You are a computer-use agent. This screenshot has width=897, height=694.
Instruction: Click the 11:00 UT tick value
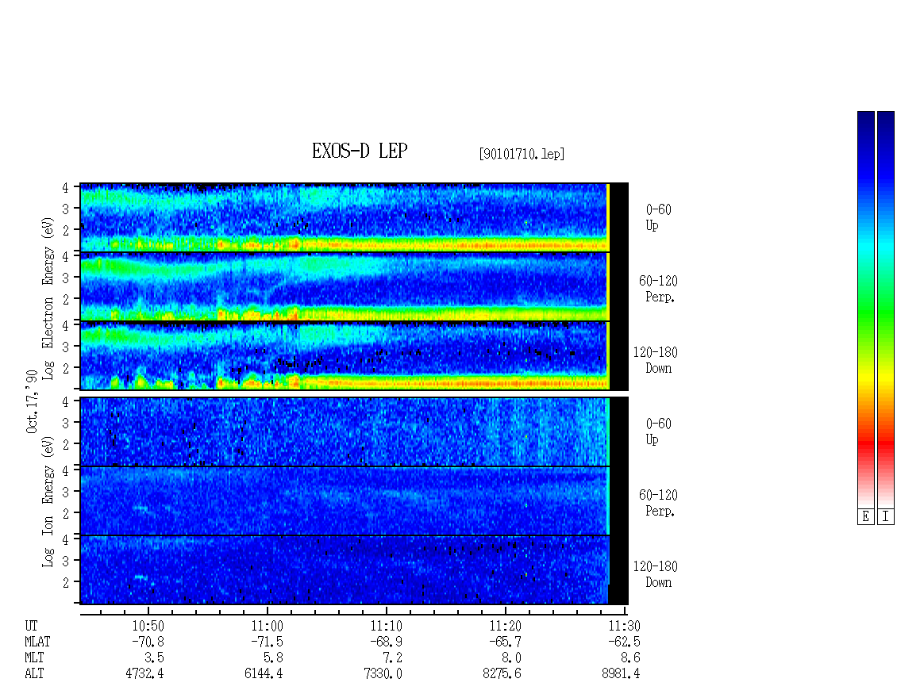[268, 626]
